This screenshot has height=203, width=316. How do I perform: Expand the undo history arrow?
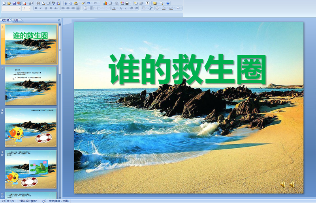[x=92, y=3]
